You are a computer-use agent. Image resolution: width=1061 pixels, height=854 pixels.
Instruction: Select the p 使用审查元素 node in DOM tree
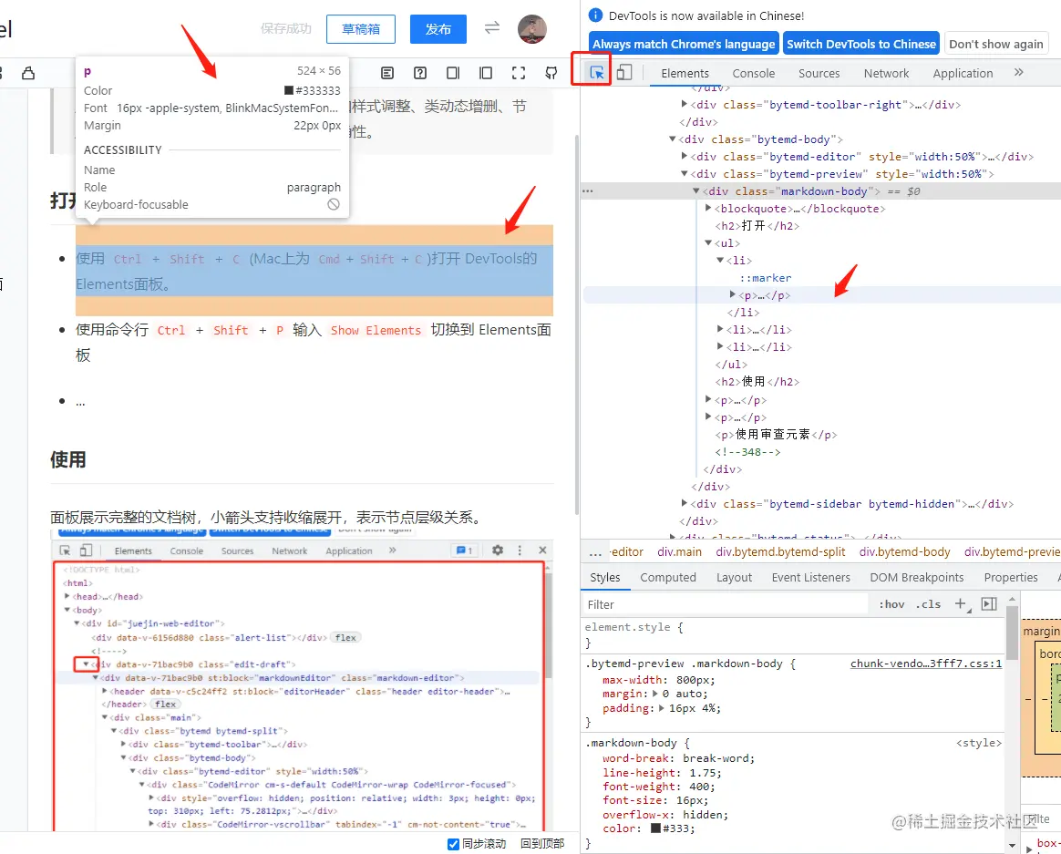776,435
